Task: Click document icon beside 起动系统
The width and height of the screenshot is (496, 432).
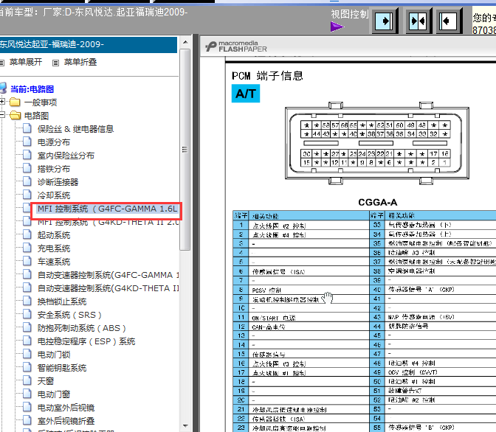Action: tap(27, 234)
